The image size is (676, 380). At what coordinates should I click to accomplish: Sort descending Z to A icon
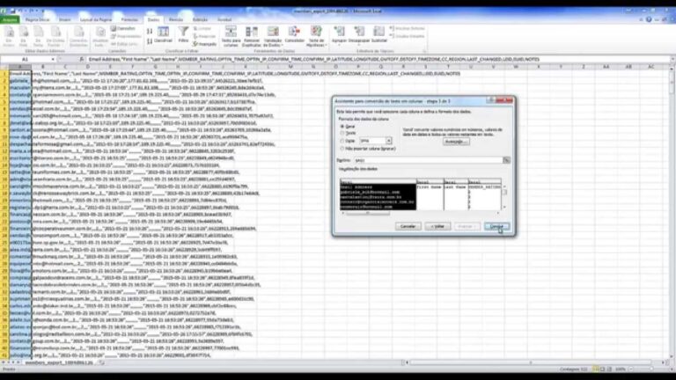click(x=149, y=41)
